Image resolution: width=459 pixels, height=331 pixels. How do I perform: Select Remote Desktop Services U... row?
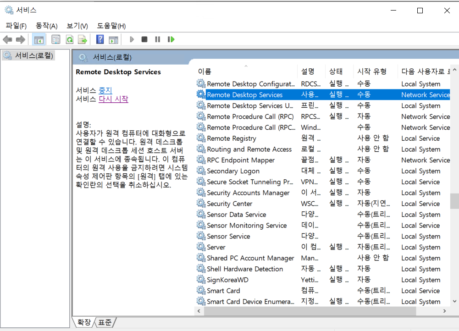323,105
